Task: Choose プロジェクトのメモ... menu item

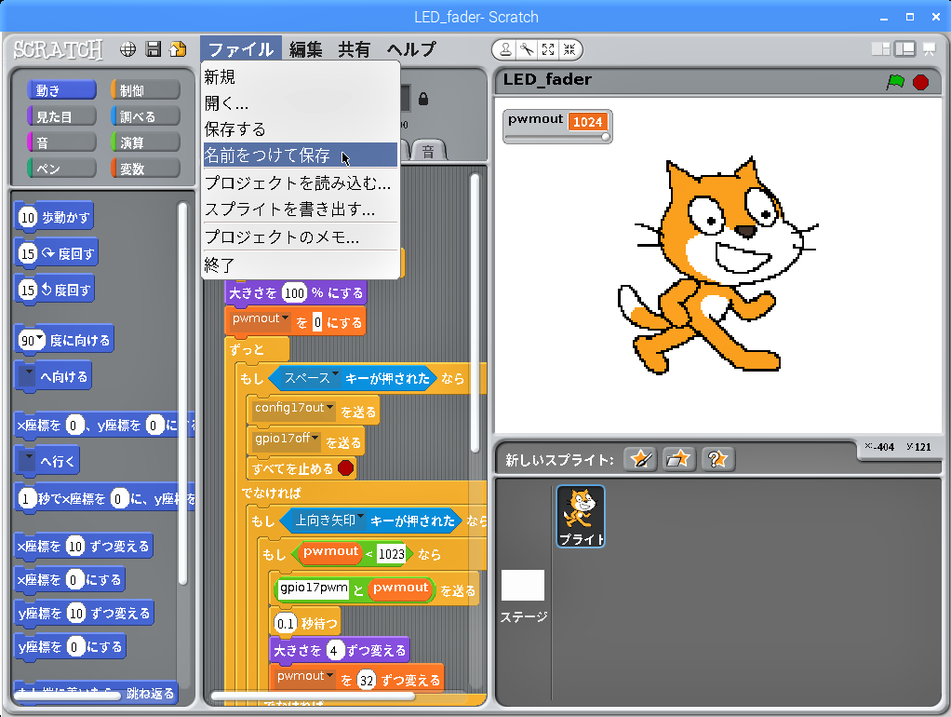Action: [301, 237]
